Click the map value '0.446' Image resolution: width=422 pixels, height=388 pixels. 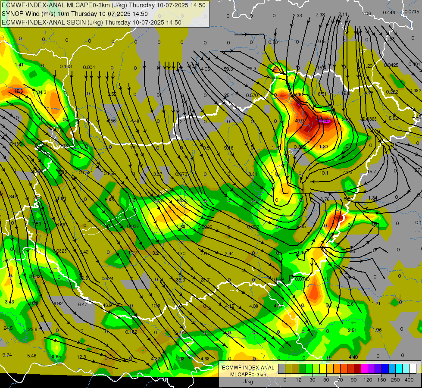pyautogui.click(x=389, y=13)
